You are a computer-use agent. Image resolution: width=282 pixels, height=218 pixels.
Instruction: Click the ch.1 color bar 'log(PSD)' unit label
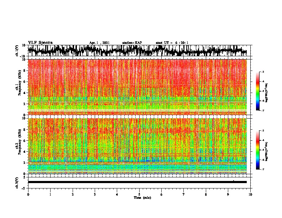coord(266,93)
